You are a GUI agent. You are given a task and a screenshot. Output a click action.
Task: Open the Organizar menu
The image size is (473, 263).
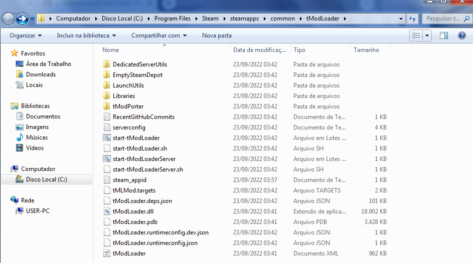(26, 35)
